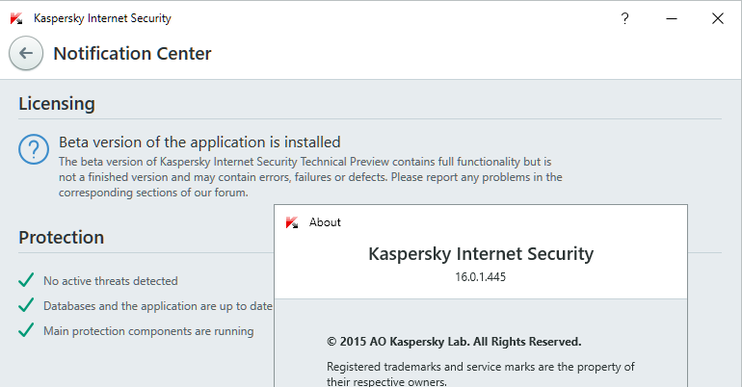Minimize the Kaspersky Internet Security window
742x387 pixels.
point(672,18)
